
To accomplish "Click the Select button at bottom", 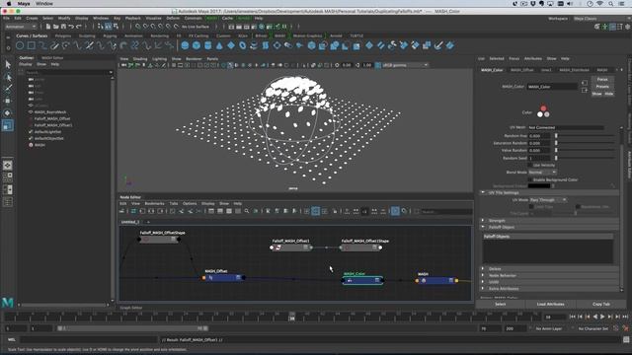I will [501, 305].
